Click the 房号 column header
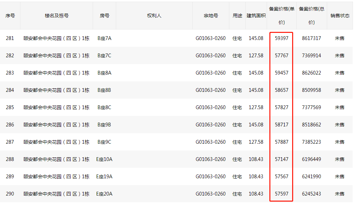This screenshot has height=204, width=356. [104, 16]
